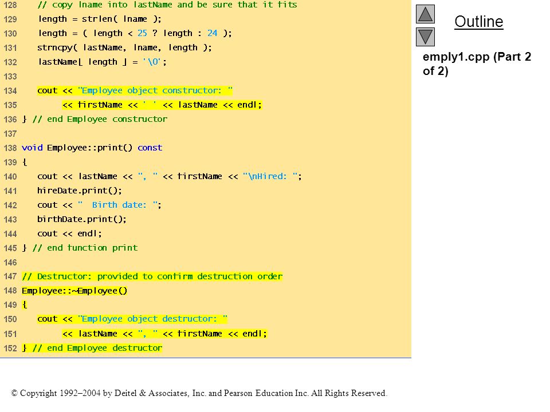Select "Employee object destructor: " output line
The image size is (550, 412).
coord(132,319)
